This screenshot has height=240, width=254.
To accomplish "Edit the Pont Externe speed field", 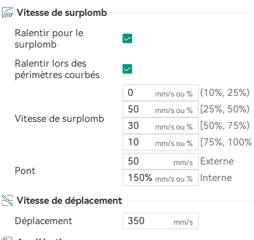I will [x=161, y=161].
